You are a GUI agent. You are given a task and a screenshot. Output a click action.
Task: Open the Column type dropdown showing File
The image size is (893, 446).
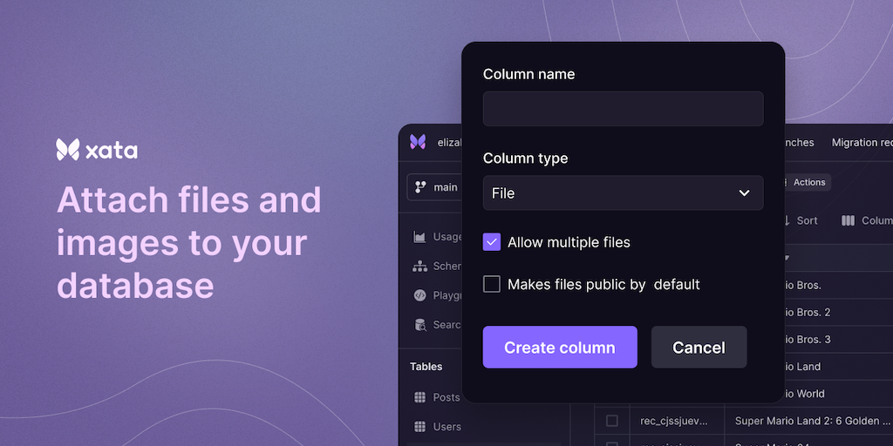623,193
